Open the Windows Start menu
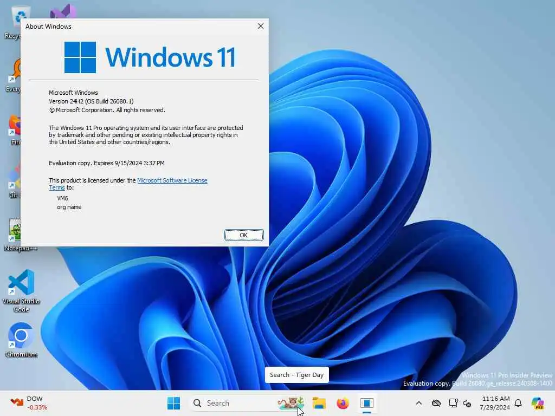Screen dimensions: 555x416 (173, 403)
